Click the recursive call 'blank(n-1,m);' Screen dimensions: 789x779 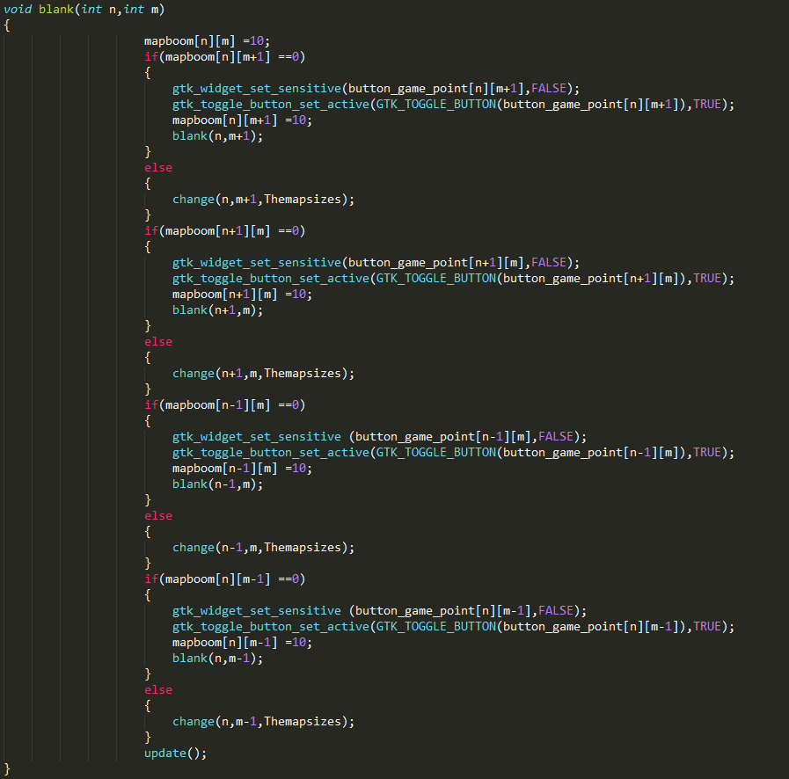pyautogui.click(x=217, y=484)
